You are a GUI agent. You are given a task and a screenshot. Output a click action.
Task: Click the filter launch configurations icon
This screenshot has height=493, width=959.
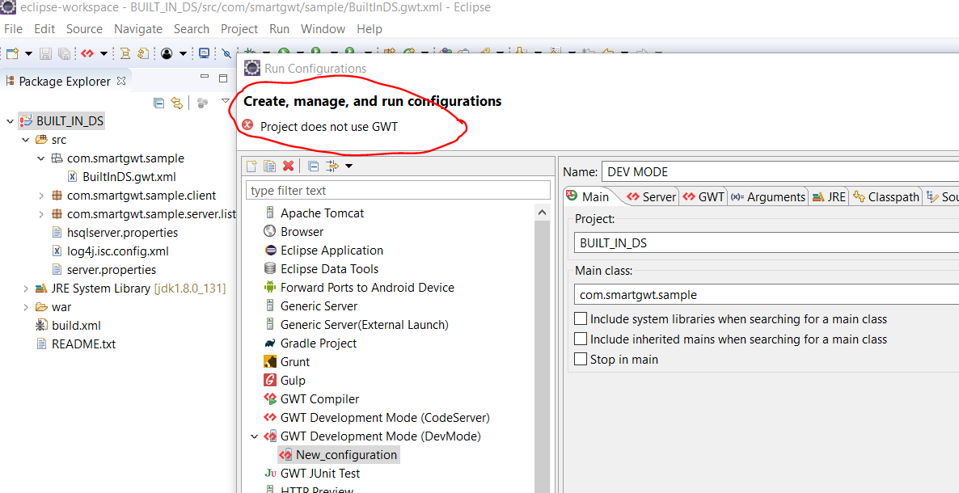point(332,166)
